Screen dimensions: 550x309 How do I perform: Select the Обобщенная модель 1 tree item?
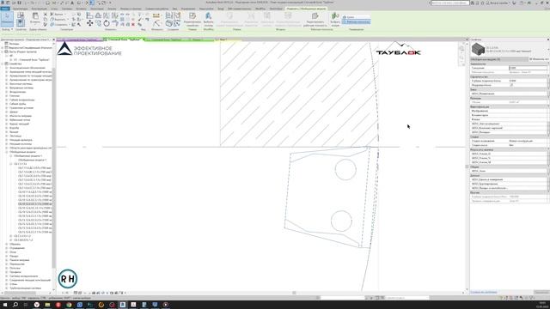(33, 161)
